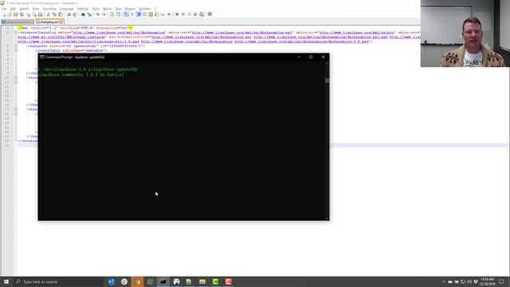Open Language menu in Notepad++

66,9
